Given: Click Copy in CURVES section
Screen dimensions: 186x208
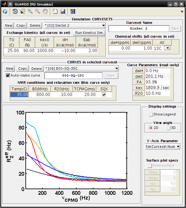Looking at the screenshot, I should click(x=23, y=69).
